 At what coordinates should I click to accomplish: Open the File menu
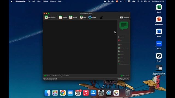pos(29,1)
